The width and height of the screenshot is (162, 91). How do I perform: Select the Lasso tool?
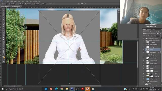click(4, 15)
